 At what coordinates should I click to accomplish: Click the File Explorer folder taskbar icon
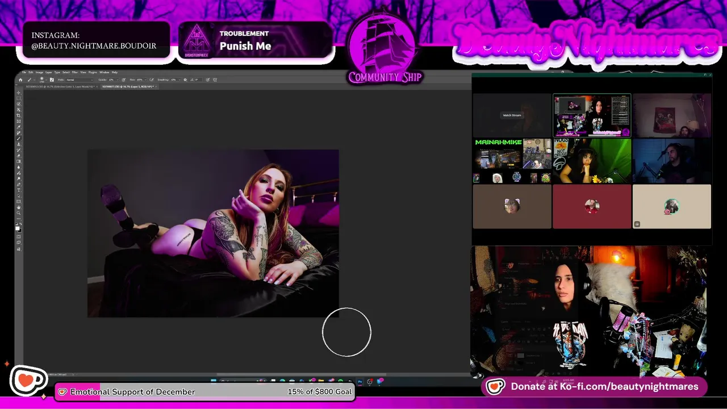coord(321,381)
